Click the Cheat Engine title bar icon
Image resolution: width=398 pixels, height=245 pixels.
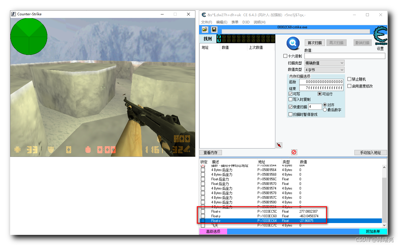(203, 15)
